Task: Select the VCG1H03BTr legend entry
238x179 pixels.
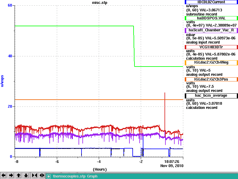Action: click(x=211, y=47)
